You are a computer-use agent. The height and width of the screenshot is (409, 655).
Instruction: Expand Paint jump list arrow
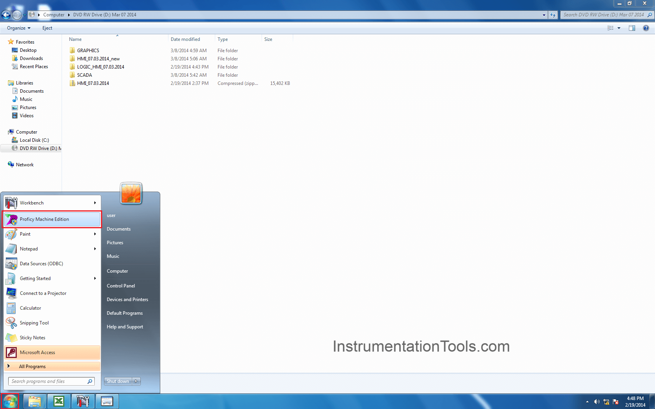pyautogui.click(x=95, y=234)
